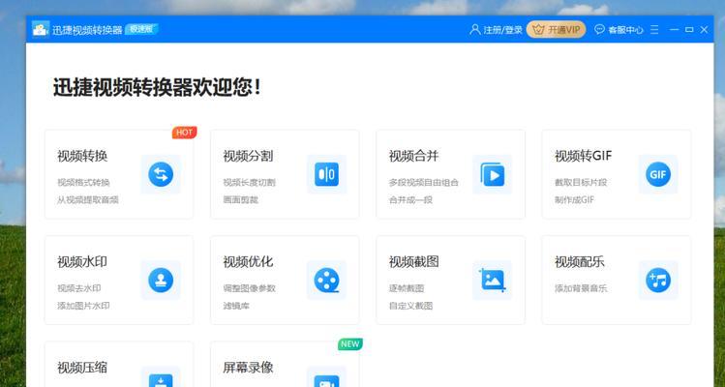Click the HOT badge on 视频转换

click(x=185, y=133)
